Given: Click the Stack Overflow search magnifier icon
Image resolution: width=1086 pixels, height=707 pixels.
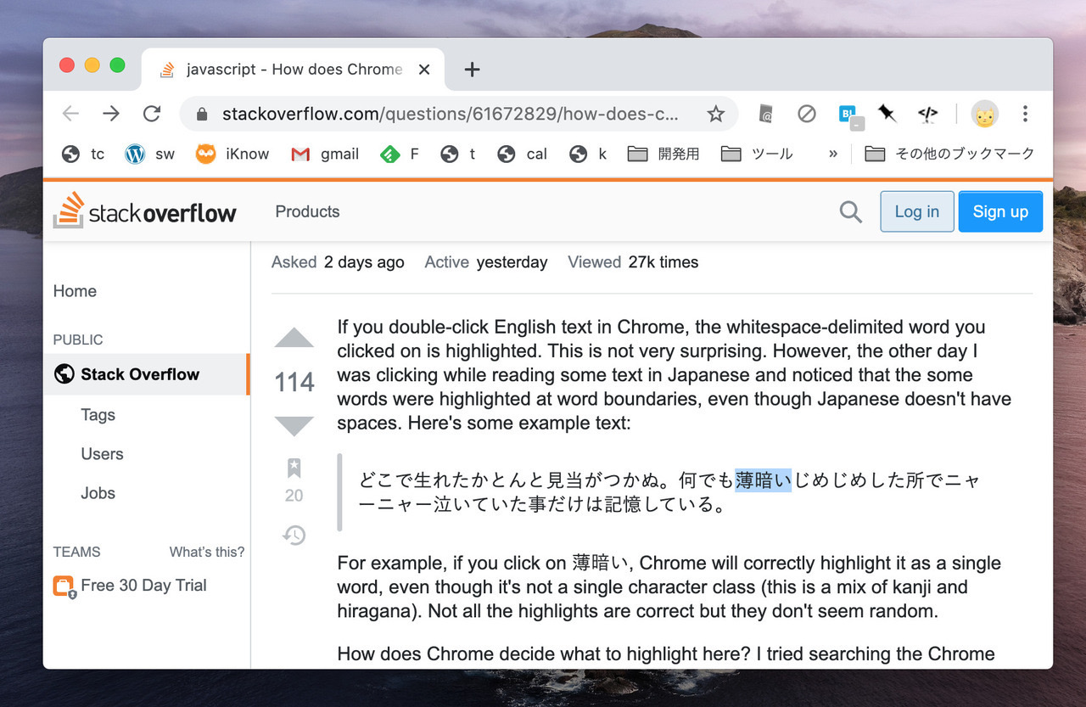Looking at the screenshot, I should pyautogui.click(x=850, y=211).
